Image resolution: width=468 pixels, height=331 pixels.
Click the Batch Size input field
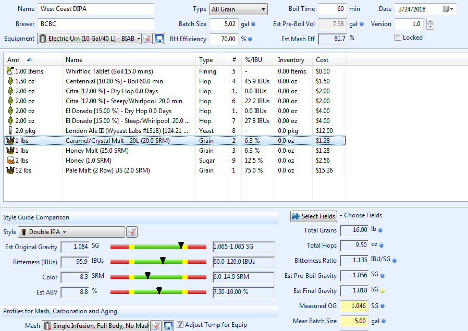point(224,24)
